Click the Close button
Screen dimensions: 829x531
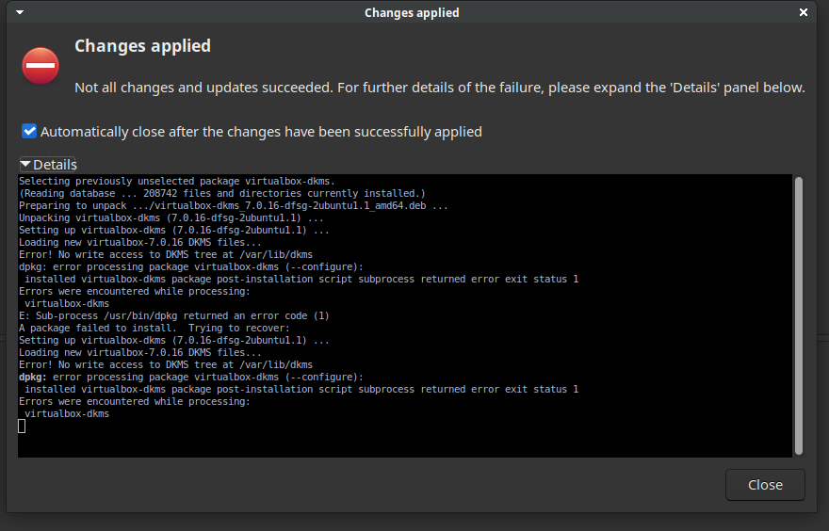765,485
